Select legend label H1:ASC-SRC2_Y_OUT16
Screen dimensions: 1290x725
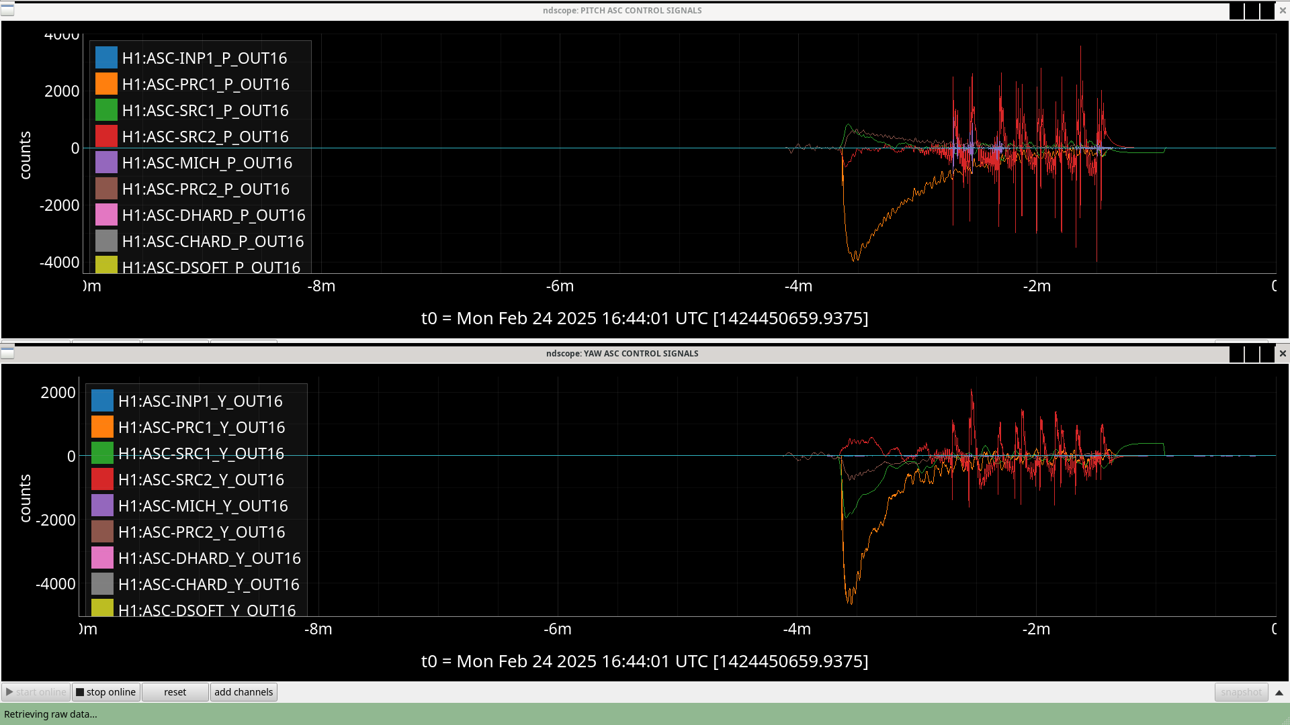201,480
